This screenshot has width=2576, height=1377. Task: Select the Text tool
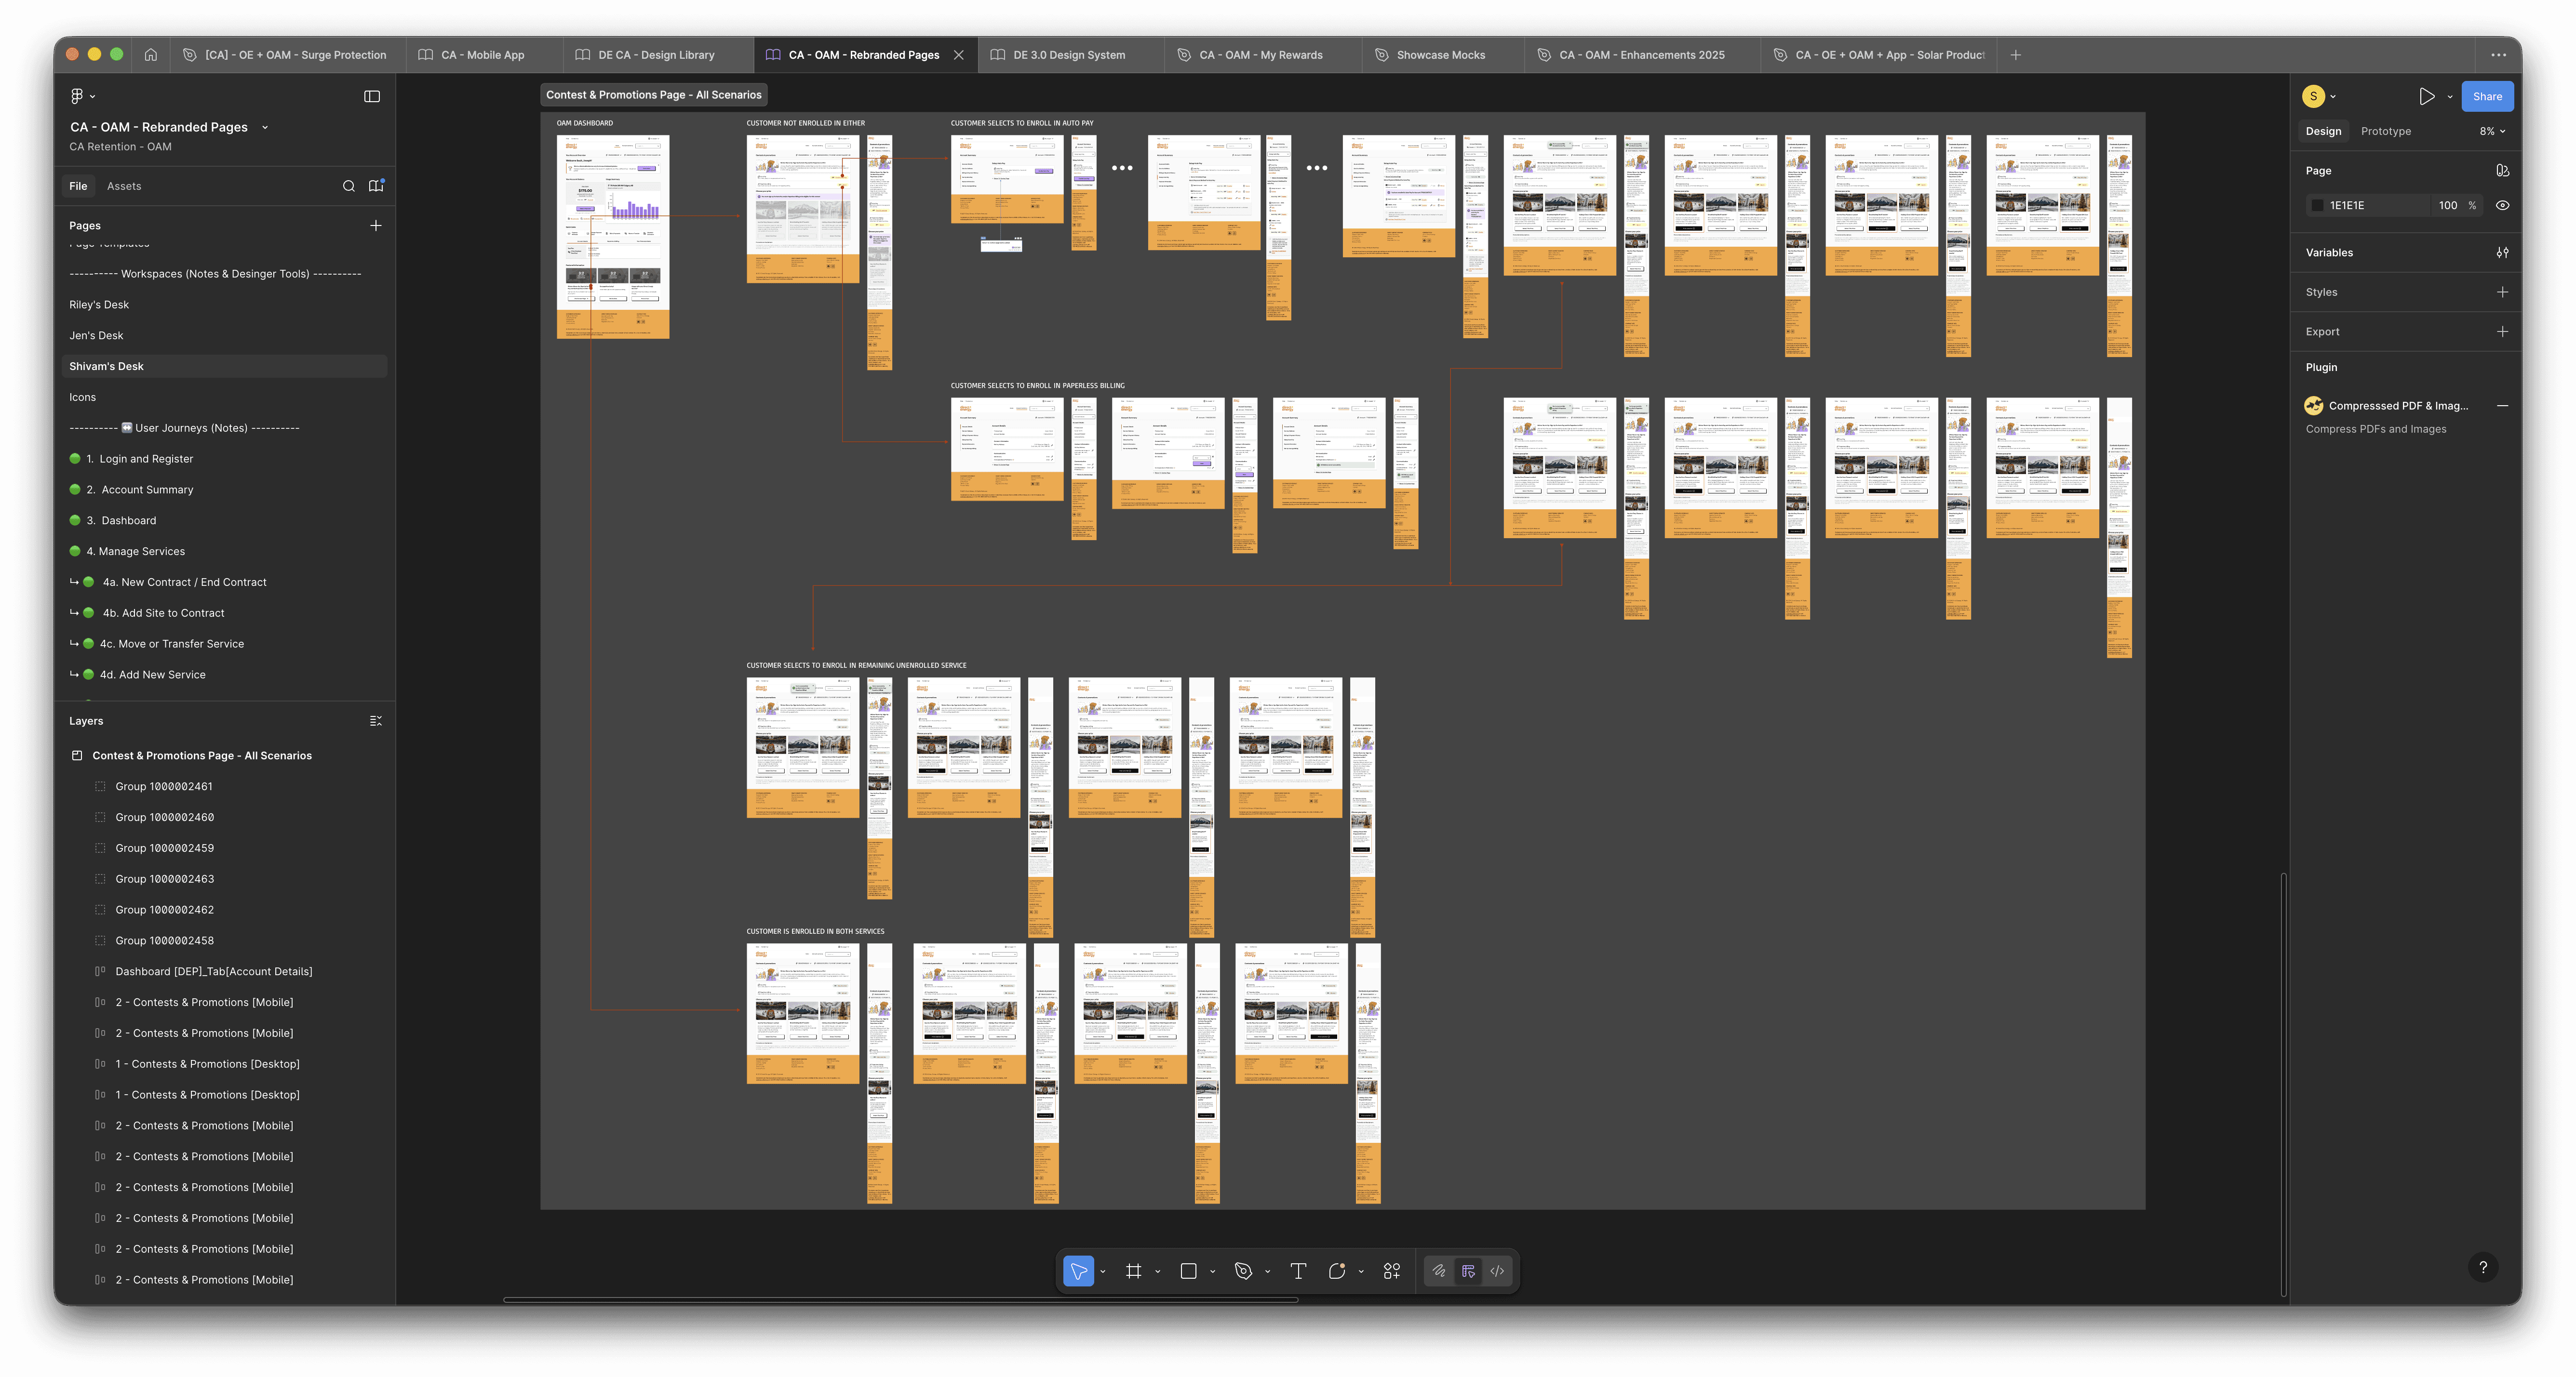[x=1298, y=1271]
